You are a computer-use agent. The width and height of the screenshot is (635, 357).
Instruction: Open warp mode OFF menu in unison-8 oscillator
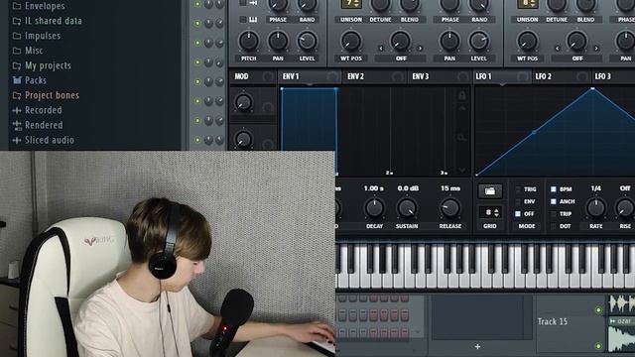click(577, 59)
